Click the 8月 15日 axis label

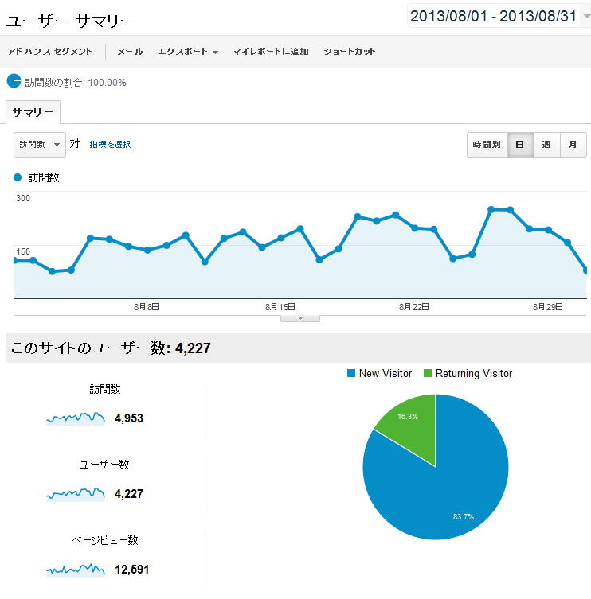[x=280, y=307]
